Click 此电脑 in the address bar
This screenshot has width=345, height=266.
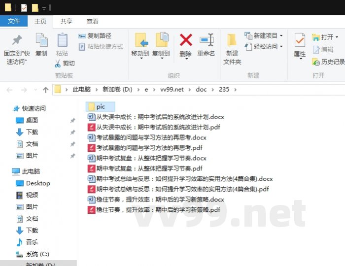pos(82,90)
